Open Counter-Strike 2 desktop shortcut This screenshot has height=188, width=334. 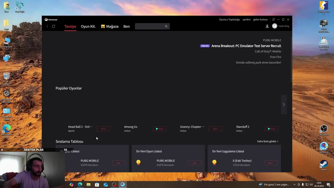tap(324, 8)
